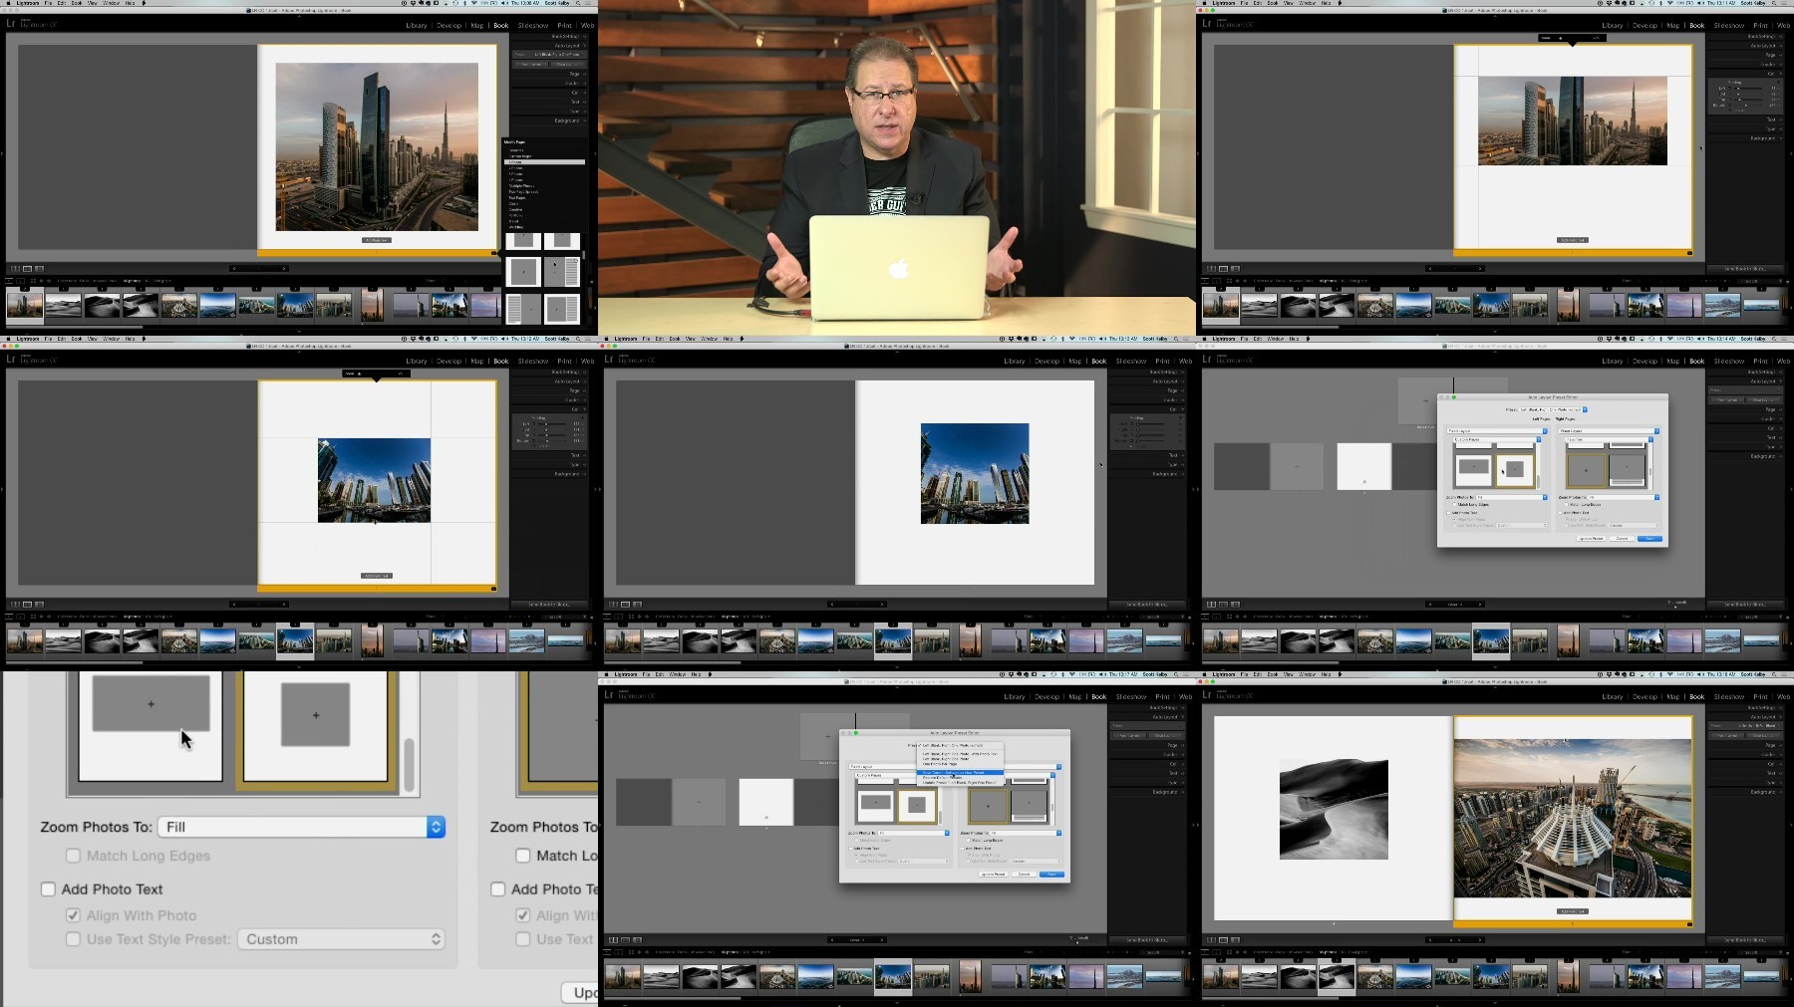
Task: Select the highlighted '1 Photo' entry in the top-left layout picker
Action: pyautogui.click(x=544, y=161)
